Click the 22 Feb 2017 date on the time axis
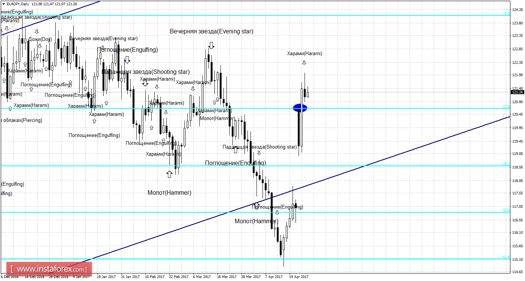Screen dimensions: 525x281 coord(178,277)
